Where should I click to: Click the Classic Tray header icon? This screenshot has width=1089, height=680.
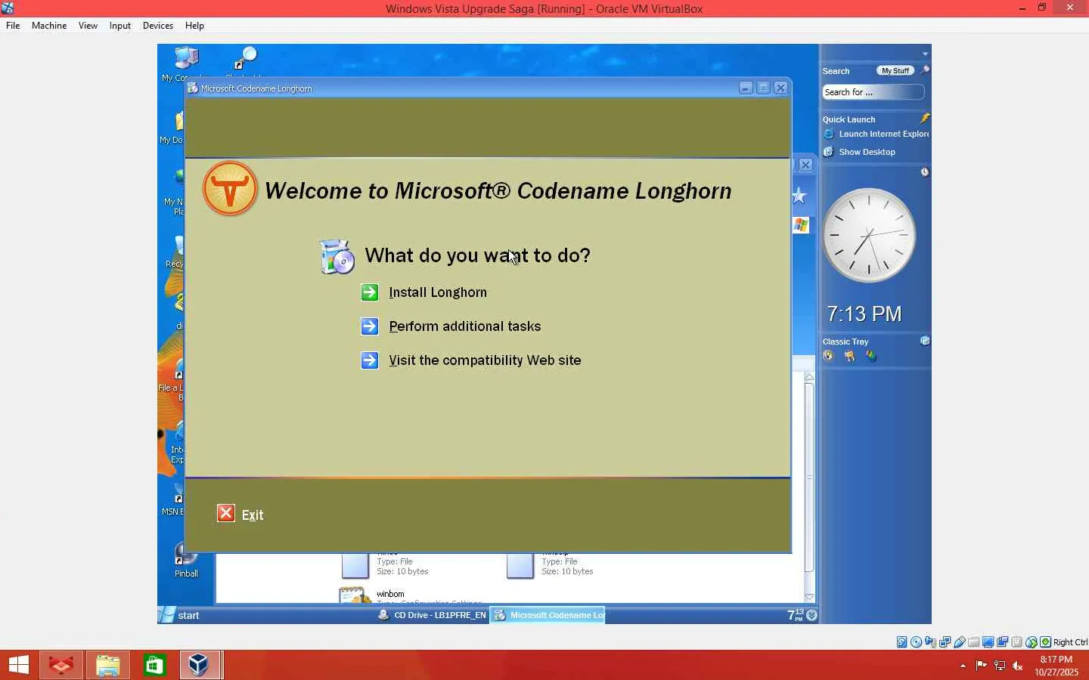(925, 341)
